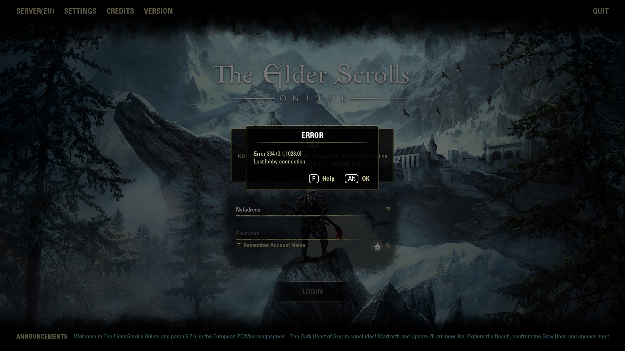Click the F key Help shortcut icon

314,179
